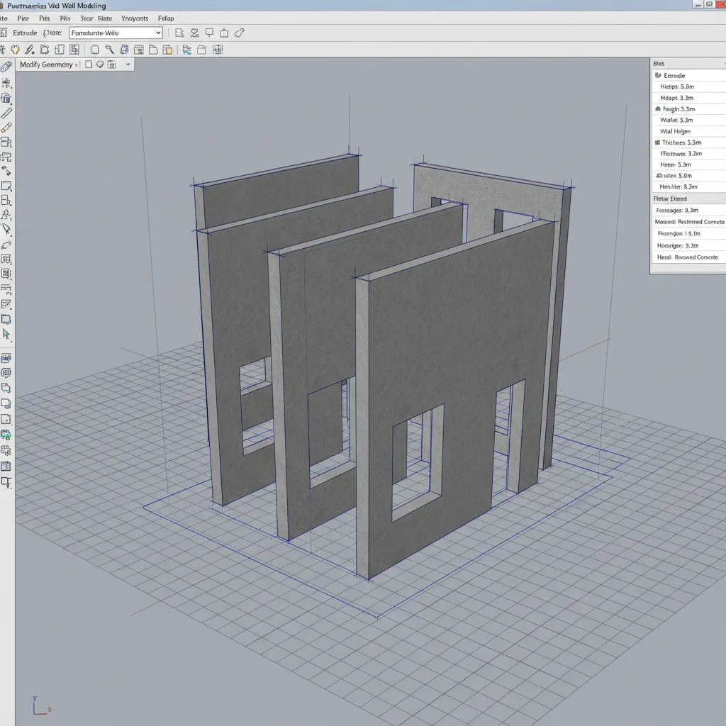Click the scissors-like icon after the combo box

point(194,33)
